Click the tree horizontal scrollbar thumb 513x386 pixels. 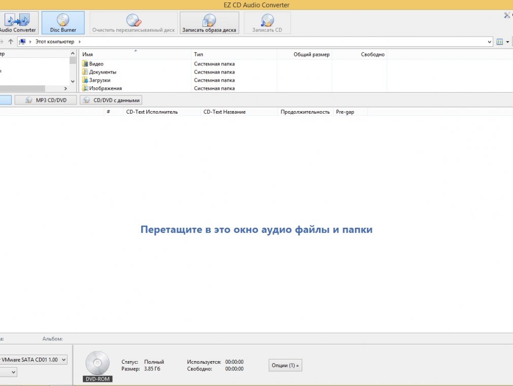point(22,89)
